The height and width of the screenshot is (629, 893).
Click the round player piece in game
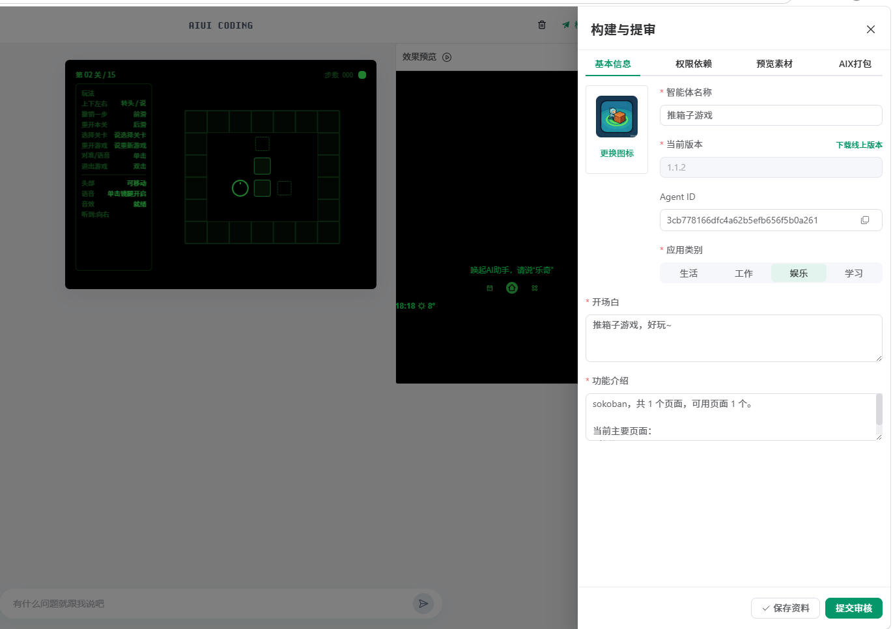pos(240,188)
